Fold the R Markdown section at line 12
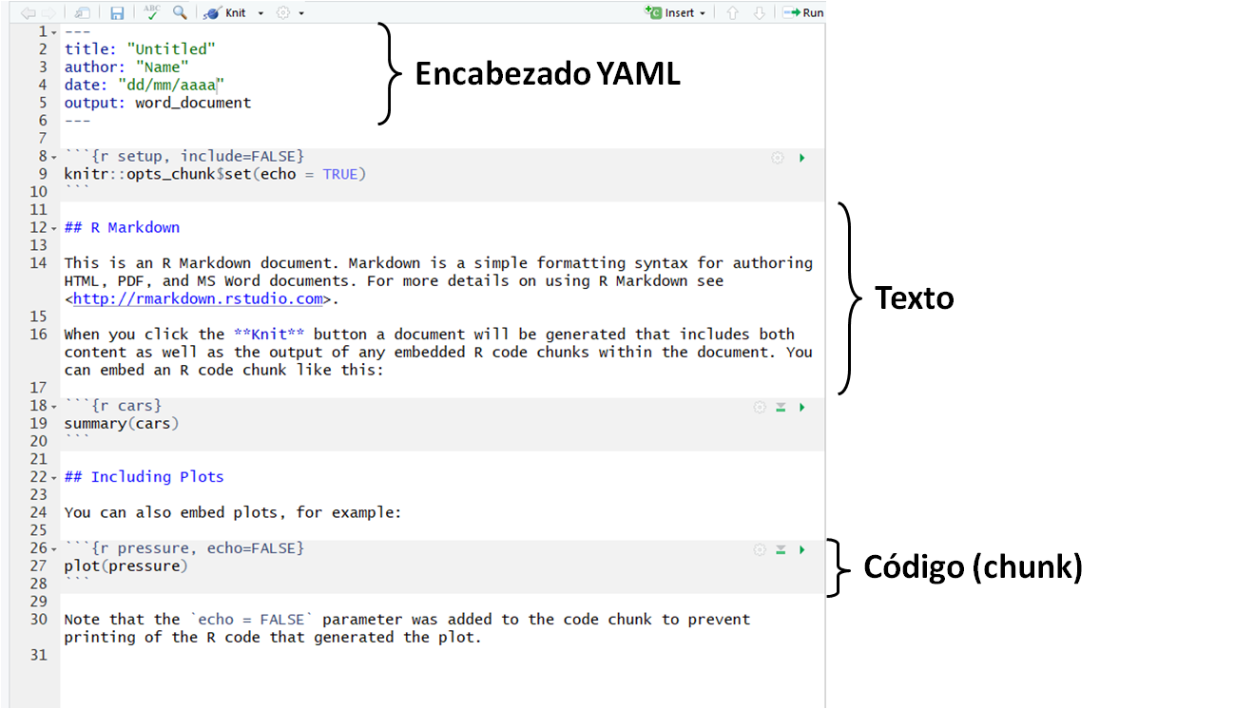This screenshot has height=709, width=1254. click(54, 228)
